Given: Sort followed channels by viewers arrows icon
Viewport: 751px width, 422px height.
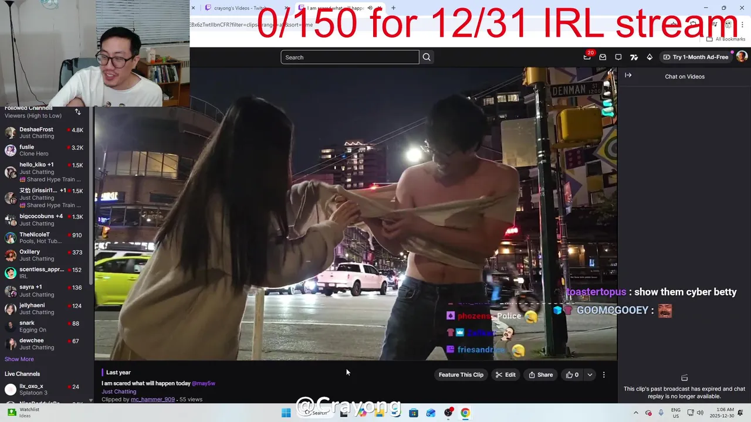Looking at the screenshot, I should (x=77, y=111).
